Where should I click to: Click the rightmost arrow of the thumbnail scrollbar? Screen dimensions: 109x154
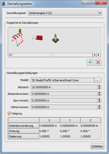pos(99,55)
